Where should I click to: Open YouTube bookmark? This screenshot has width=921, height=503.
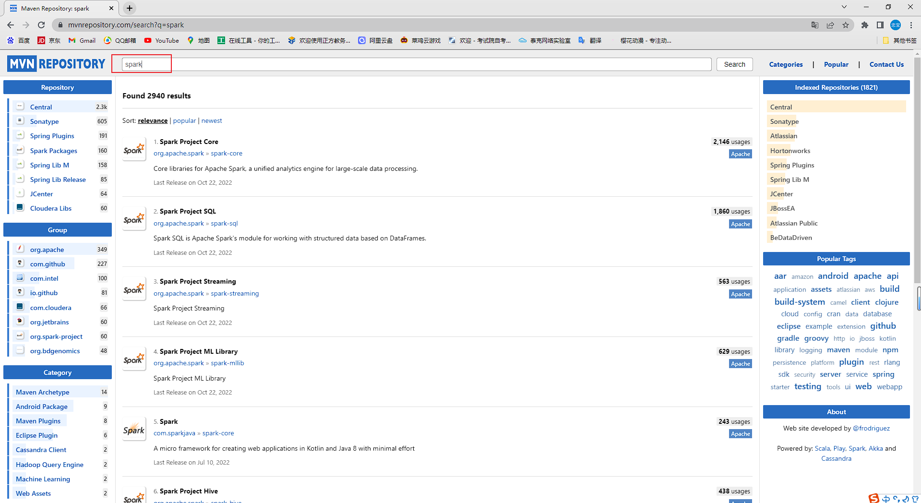pos(162,40)
